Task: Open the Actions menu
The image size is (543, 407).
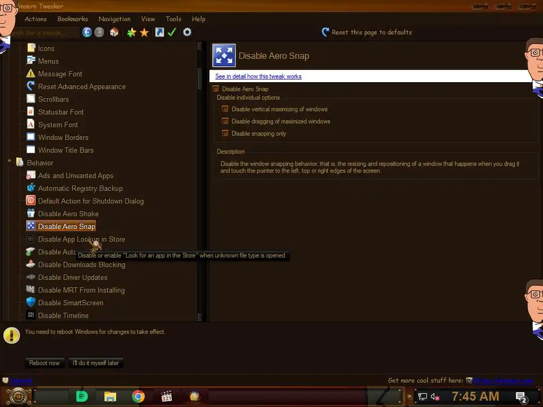Action: click(x=36, y=19)
